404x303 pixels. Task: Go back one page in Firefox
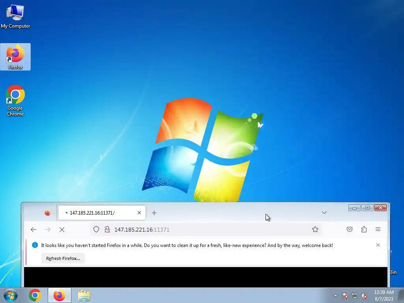34,229
